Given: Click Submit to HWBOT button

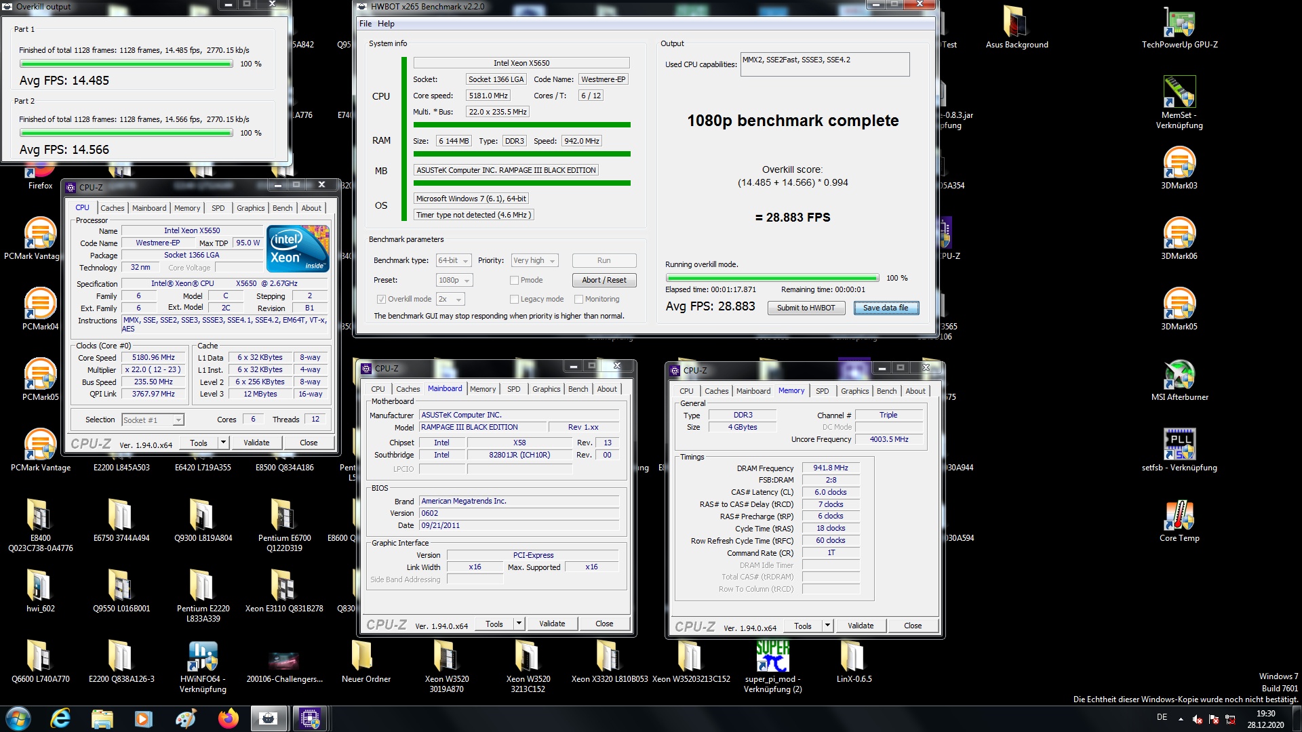Looking at the screenshot, I should (806, 308).
